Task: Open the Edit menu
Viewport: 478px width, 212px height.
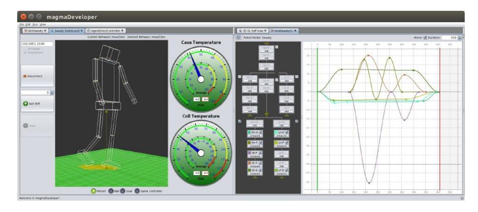Action: (x=28, y=24)
